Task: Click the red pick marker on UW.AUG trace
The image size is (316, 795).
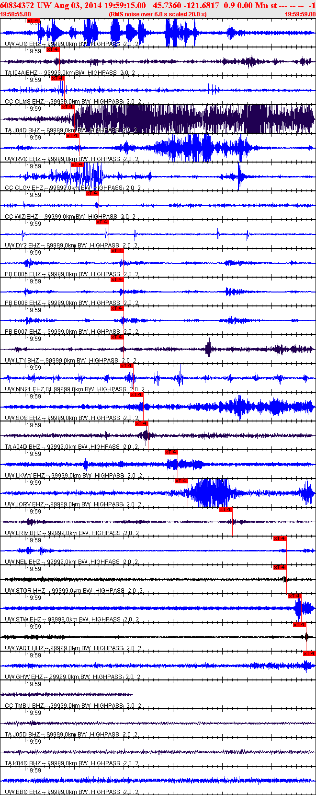Action: pos(34,21)
